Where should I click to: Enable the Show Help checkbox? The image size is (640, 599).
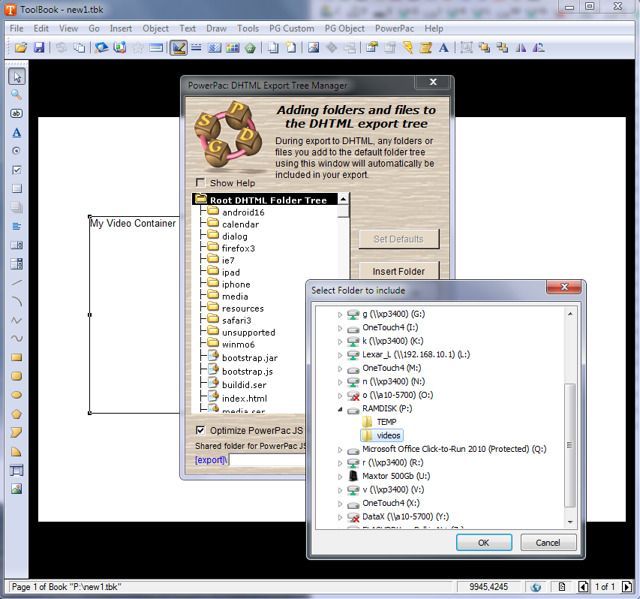tap(200, 182)
